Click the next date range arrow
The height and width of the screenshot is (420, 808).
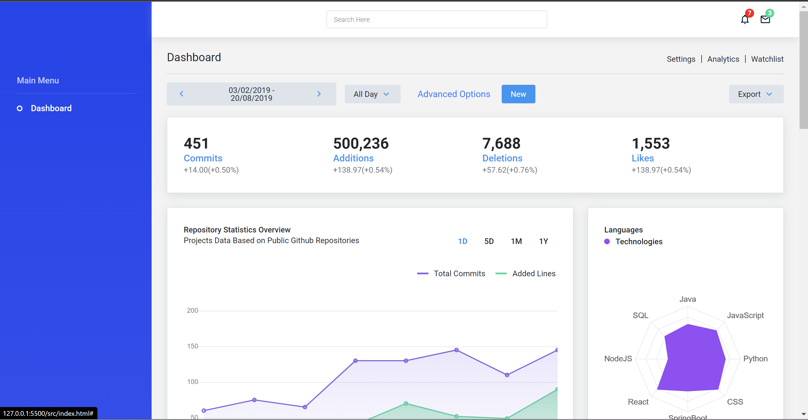pos(319,94)
